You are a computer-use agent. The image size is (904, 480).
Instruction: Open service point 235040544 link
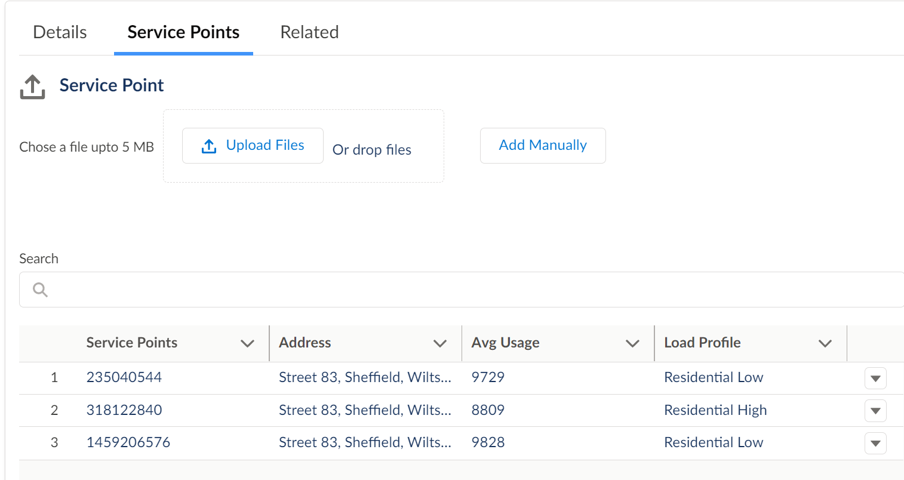tap(124, 377)
